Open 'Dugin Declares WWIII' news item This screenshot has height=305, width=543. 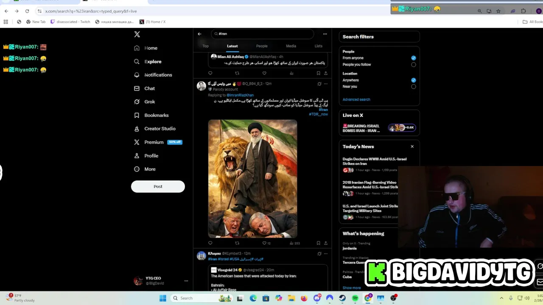coord(375,161)
